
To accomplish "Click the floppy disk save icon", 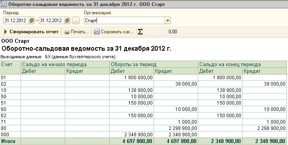I will pyautogui.click(x=97, y=32).
